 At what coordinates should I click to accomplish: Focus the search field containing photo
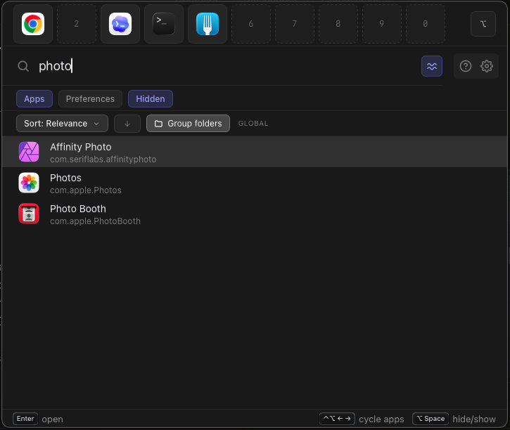[224, 66]
